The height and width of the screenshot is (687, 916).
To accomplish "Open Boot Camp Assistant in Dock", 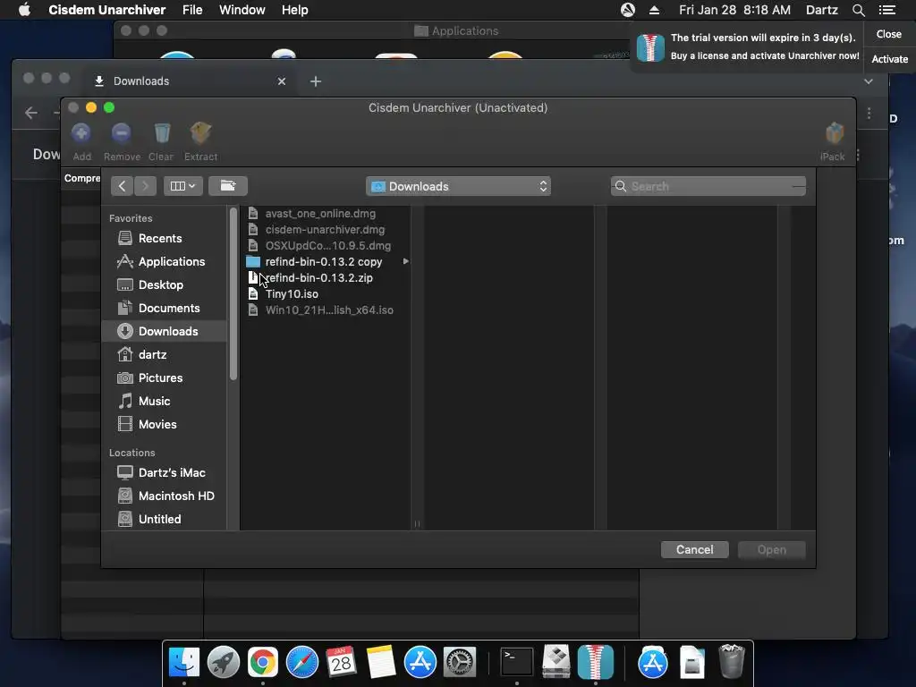I will coord(556,662).
